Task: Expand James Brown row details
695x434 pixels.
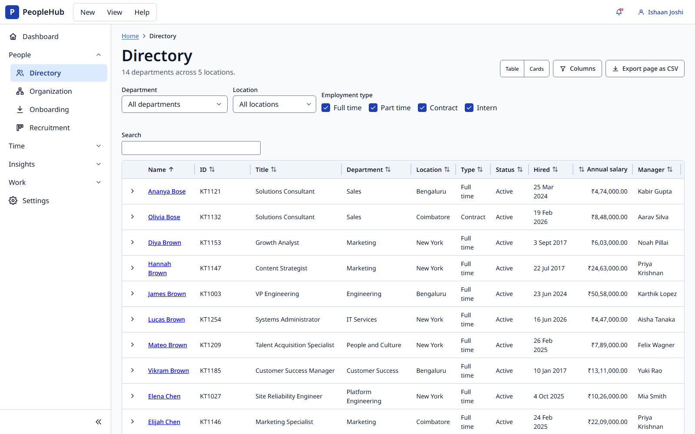Action: click(132, 293)
